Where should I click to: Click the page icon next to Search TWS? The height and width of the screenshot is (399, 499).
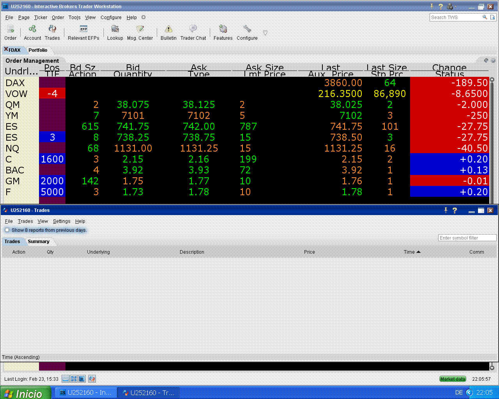(492, 17)
